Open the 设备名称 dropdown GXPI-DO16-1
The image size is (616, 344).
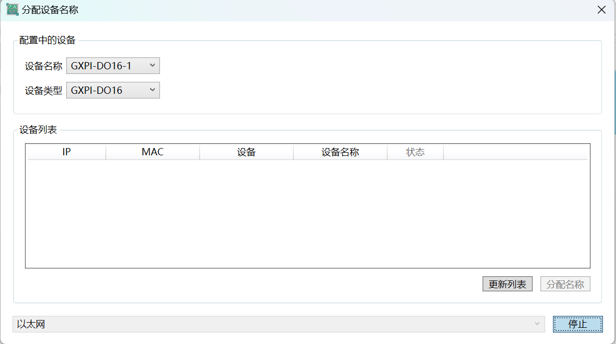tap(113, 66)
